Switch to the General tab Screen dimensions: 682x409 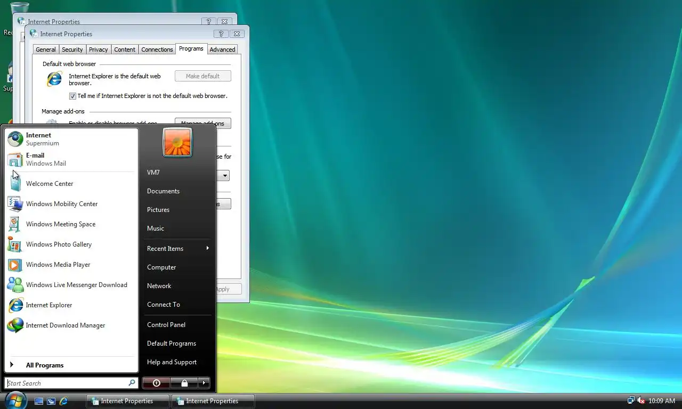pos(46,50)
